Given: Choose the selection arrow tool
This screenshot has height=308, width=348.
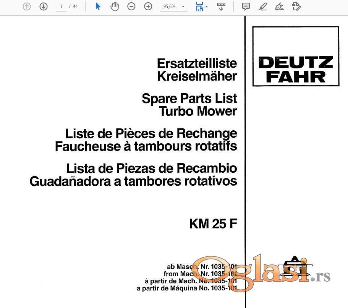Looking at the screenshot, I should pyautogui.click(x=98, y=6).
